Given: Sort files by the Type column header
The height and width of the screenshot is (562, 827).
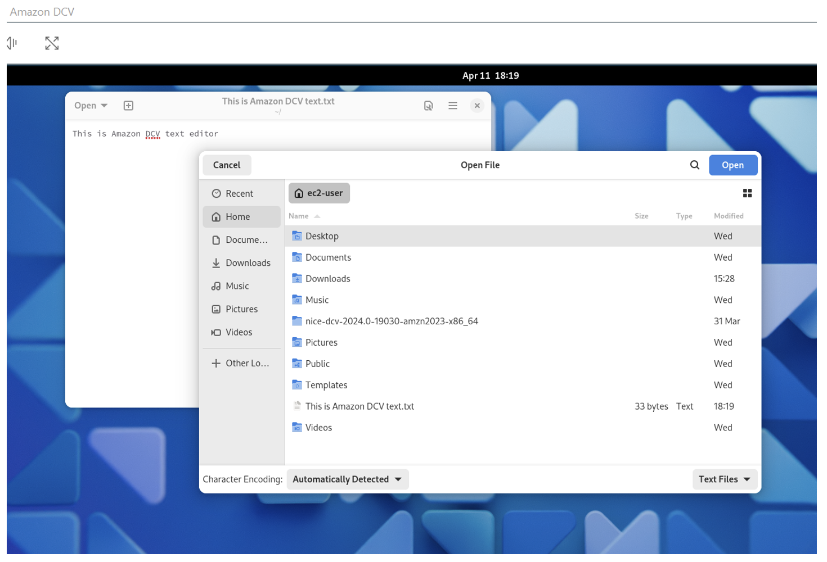Looking at the screenshot, I should click(684, 216).
